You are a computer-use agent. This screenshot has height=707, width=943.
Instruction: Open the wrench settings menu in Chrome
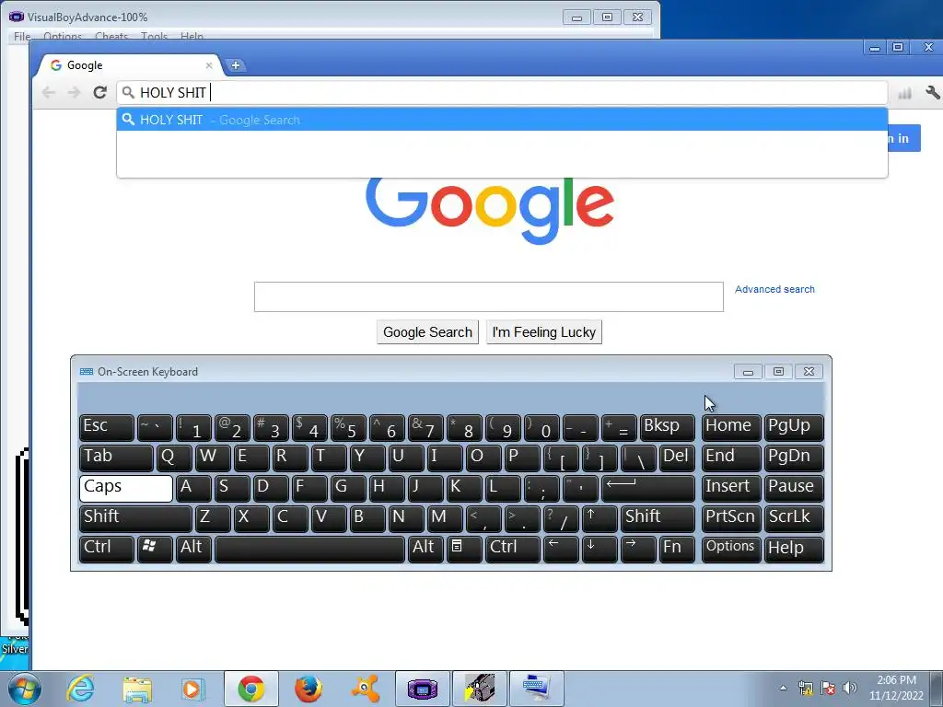(x=932, y=93)
